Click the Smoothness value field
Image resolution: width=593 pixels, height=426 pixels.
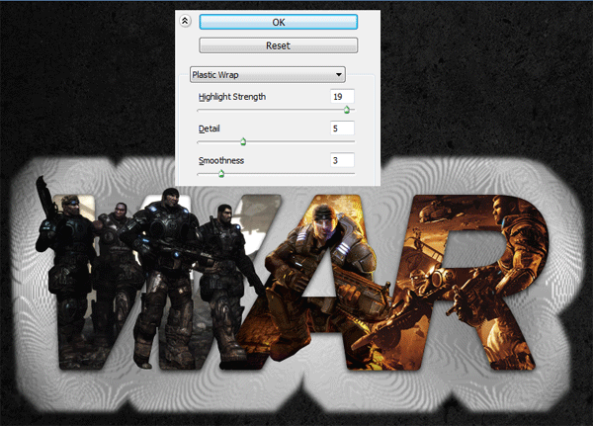[342, 160]
